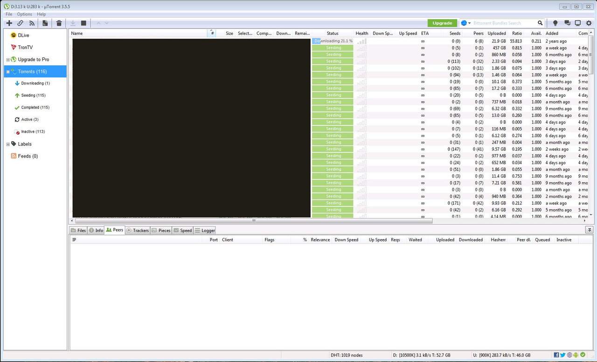Open the search provider dropdown arrow
The width and height of the screenshot is (597, 362).
[469, 23]
